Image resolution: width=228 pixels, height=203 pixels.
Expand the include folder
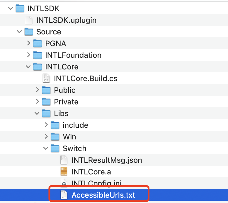[x=46, y=125]
